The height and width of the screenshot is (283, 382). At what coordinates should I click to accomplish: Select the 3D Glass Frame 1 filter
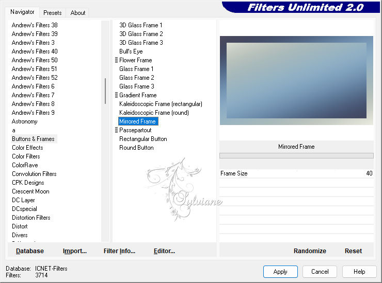(141, 25)
